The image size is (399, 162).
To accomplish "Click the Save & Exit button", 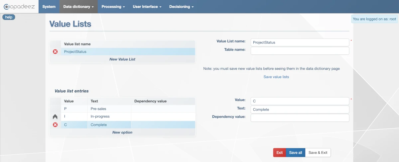I will (x=318, y=153).
